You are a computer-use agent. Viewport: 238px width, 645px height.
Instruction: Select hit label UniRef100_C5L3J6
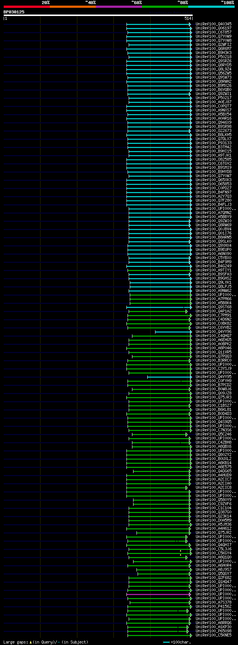pyautogui.click(x=213, y=549)
